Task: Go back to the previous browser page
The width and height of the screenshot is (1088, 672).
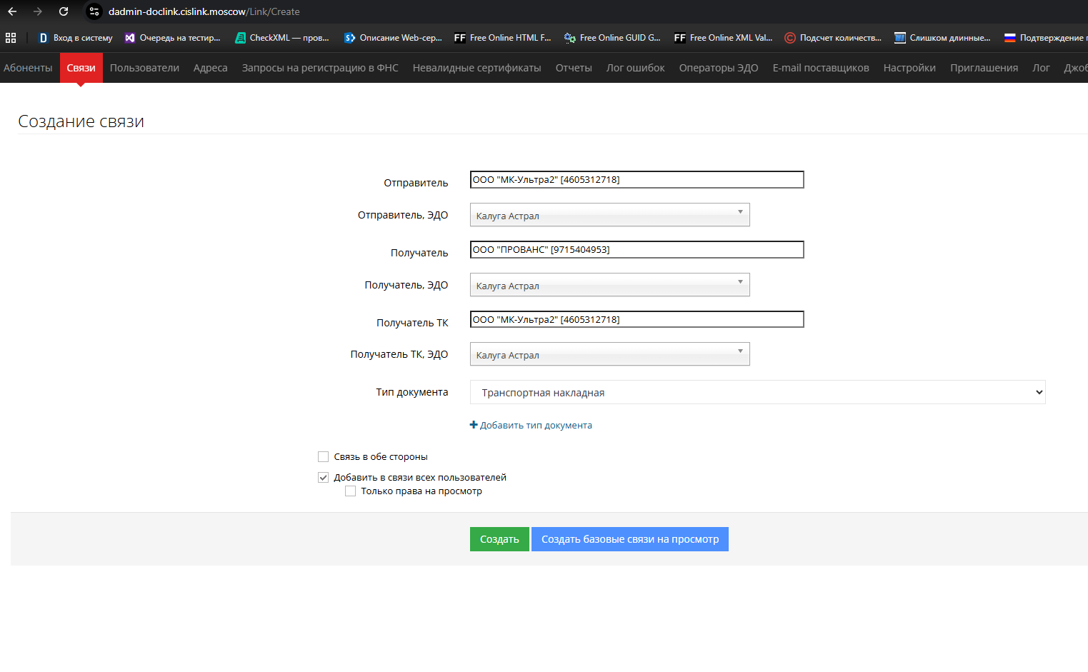Action: pos(12,11)
